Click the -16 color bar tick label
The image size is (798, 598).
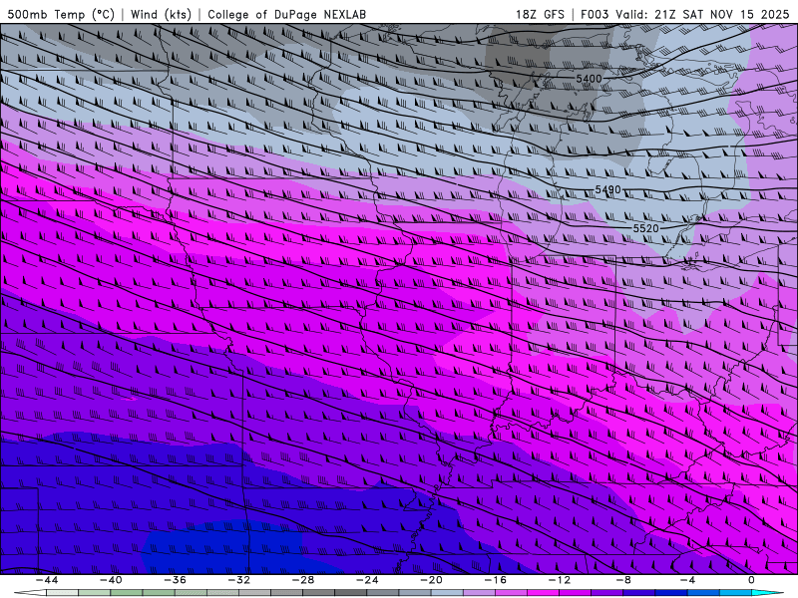coord(496,580)
